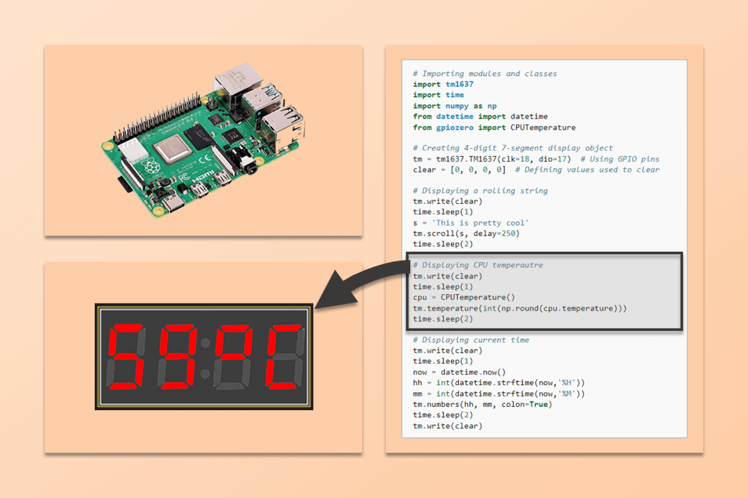
Task: Click the import numpy as np line
Action: click(x=453, y=106)
